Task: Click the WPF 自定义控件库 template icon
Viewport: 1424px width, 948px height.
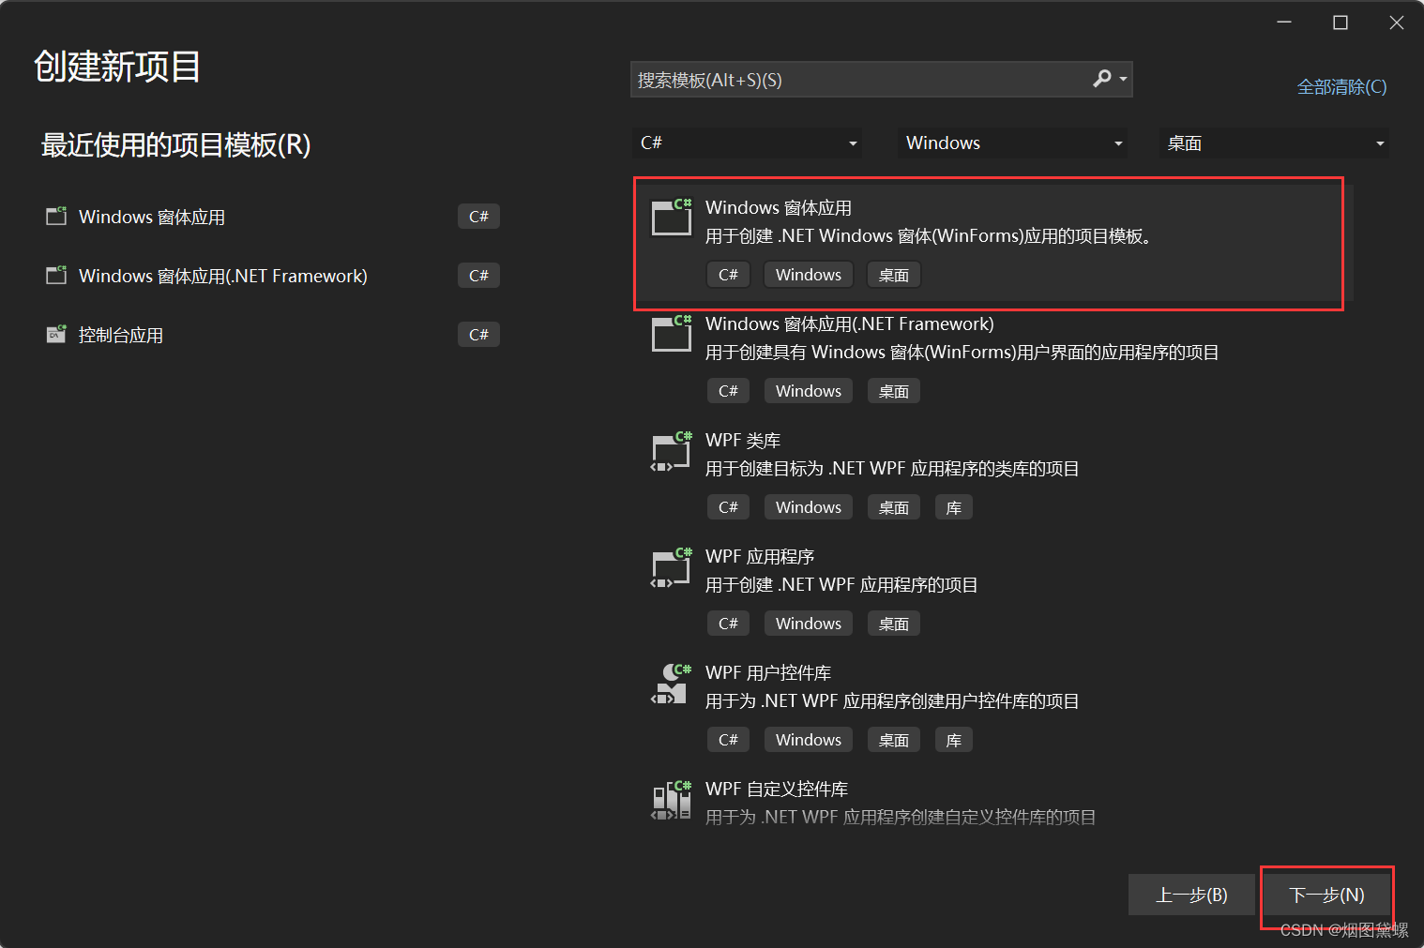Action: coord(672,800)
